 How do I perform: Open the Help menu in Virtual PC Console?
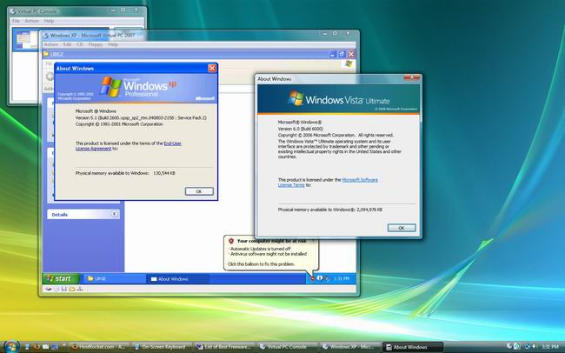(x=49, y=21)
